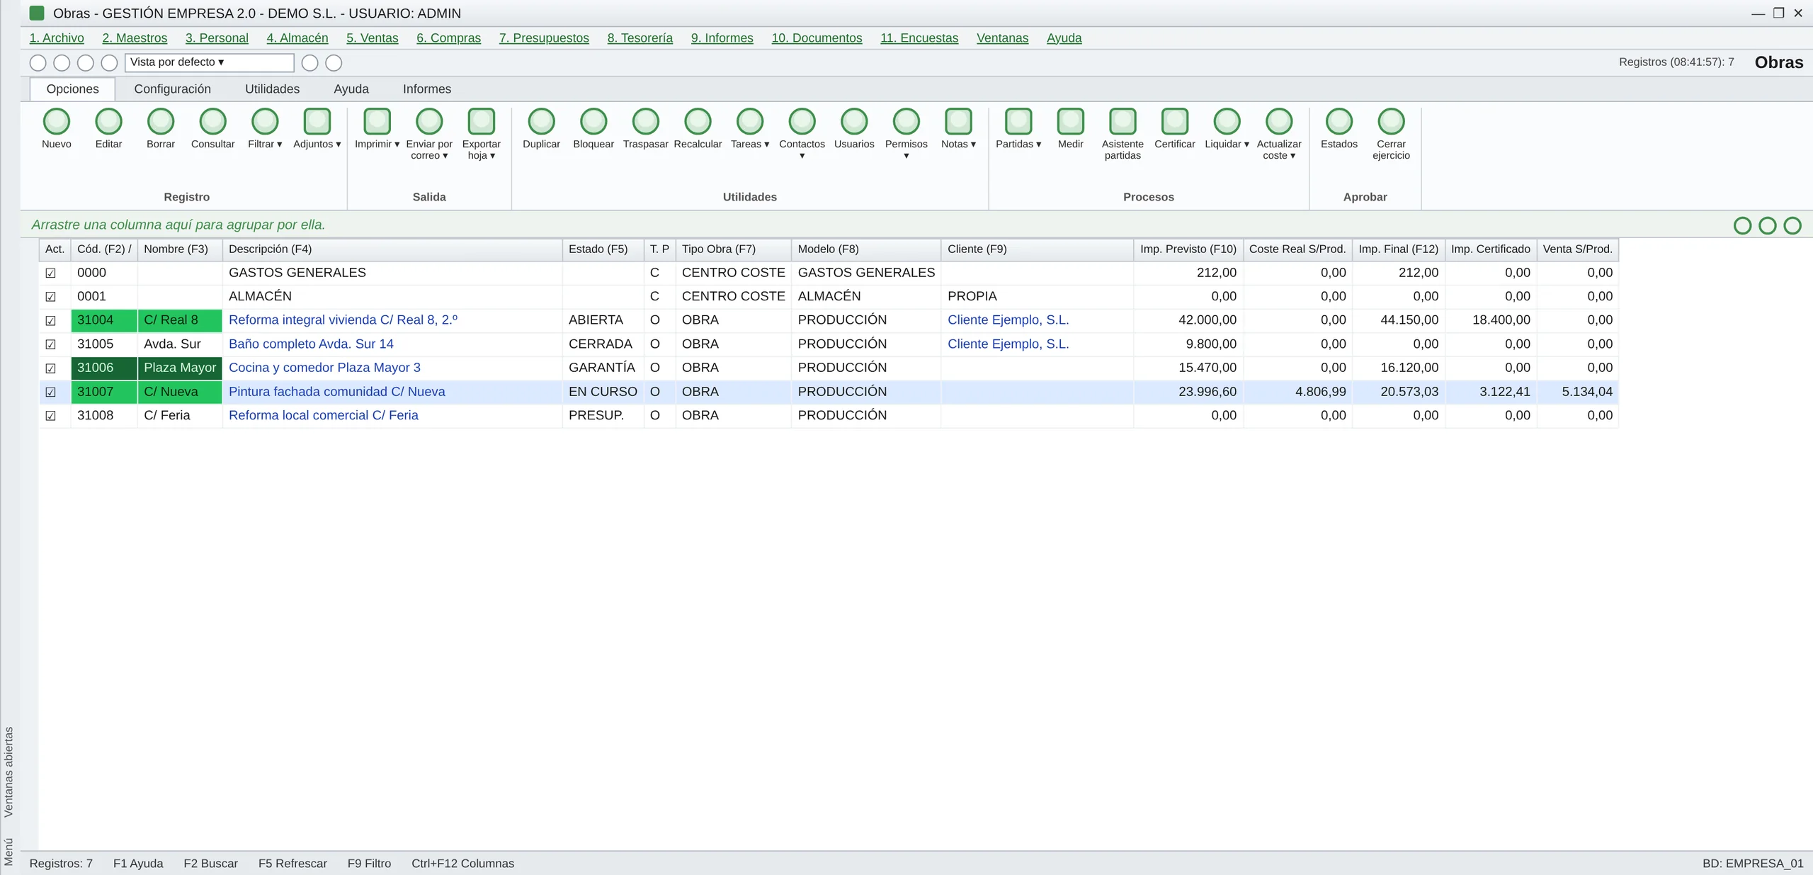Click the Usuarios icon
1813x875 pixels.
pos(854,121)
